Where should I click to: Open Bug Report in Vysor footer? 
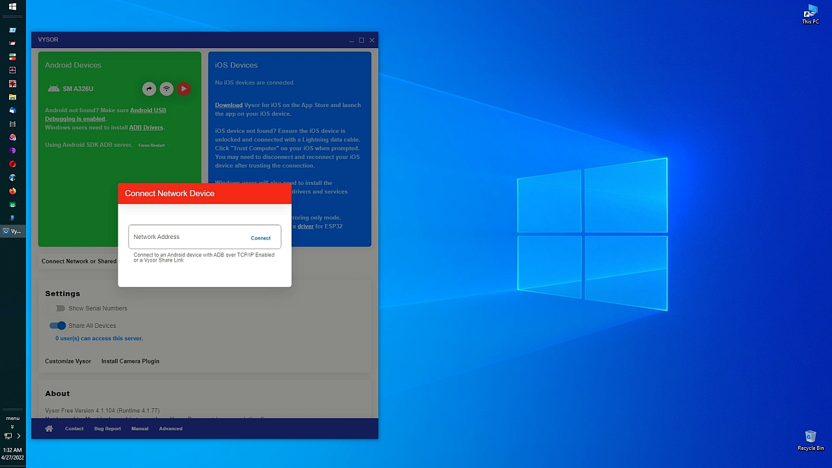click(107, 429)
